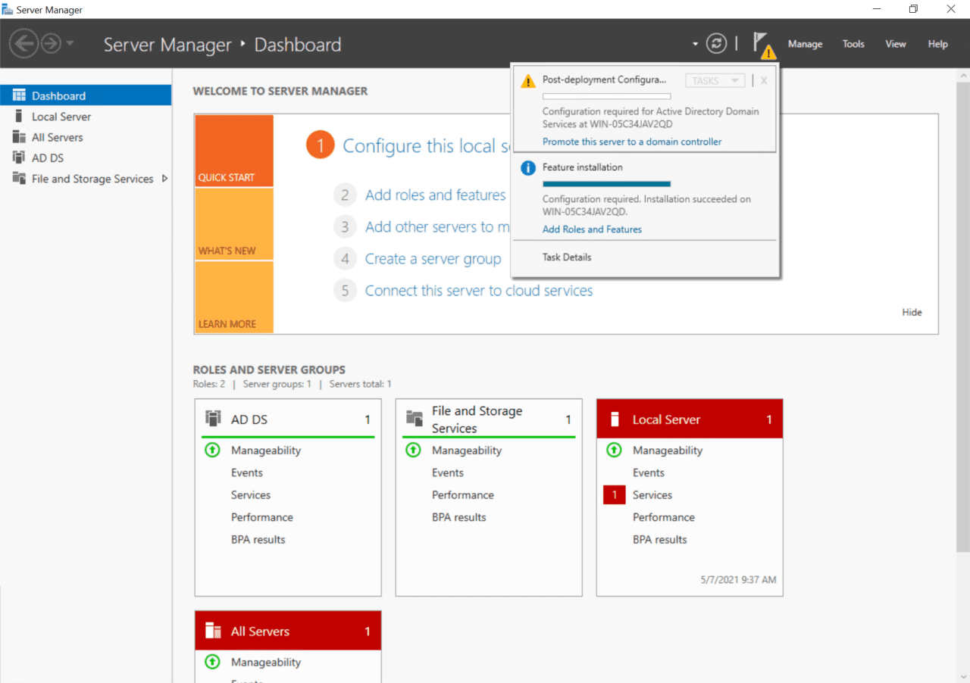Open BPA results in Local Server tile

point(660,540)
